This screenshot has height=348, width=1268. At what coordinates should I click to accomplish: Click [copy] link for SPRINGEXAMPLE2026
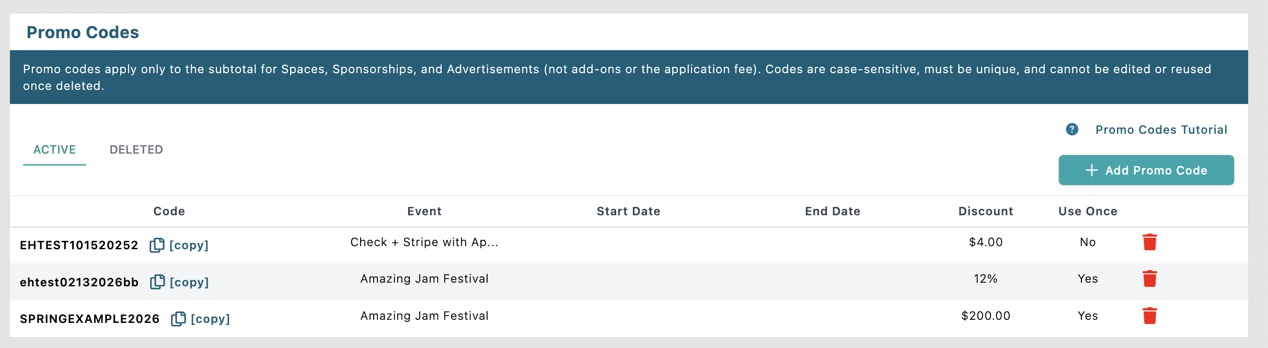[x=211, y=319]
